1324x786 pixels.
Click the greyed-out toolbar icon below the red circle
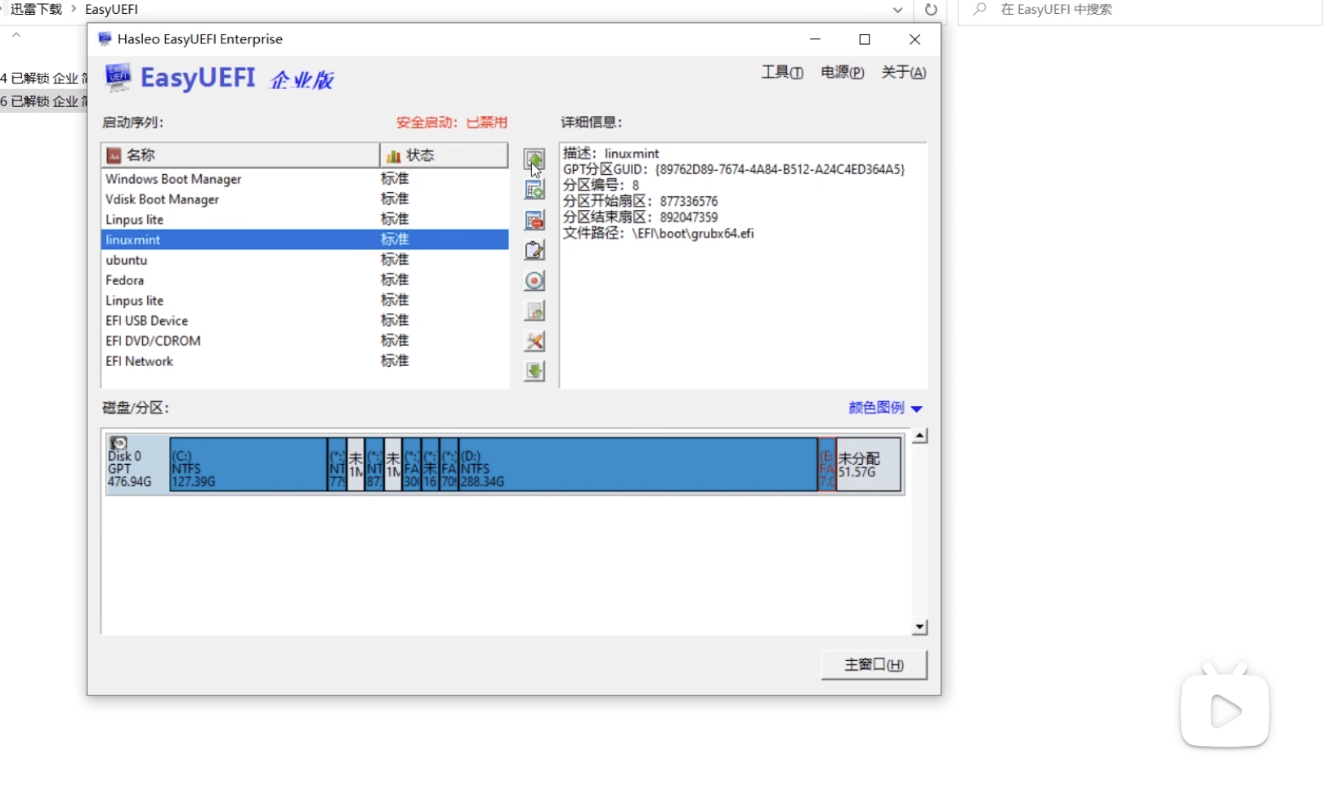535,310
